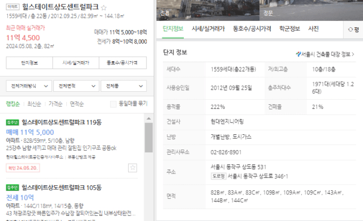Switch to the 학군정보 tab
This screenshot has width=363, height=221.
tap(290, 29)
